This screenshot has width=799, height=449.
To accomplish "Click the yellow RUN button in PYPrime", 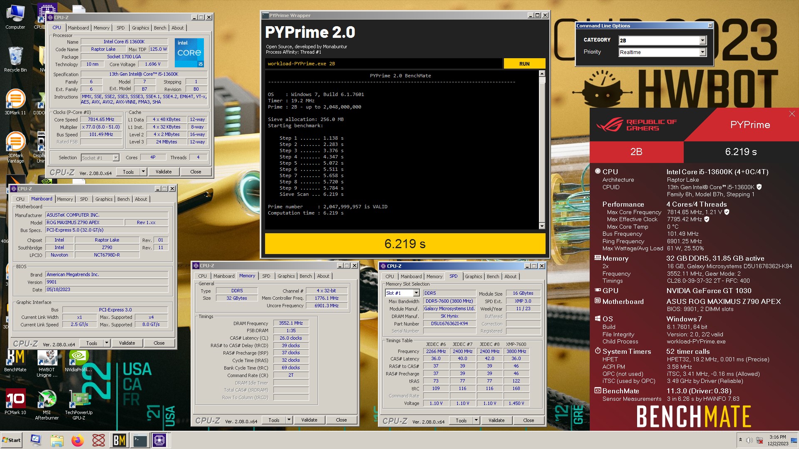I will tap(524, 64).
